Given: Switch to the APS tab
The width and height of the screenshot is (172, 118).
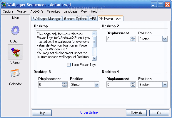Looking at the screenshot, I should coord(93,19).
